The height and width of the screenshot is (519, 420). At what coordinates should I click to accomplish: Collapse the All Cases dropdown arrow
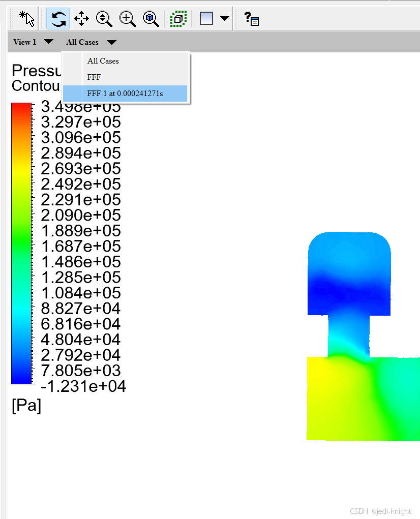[112, 42]
